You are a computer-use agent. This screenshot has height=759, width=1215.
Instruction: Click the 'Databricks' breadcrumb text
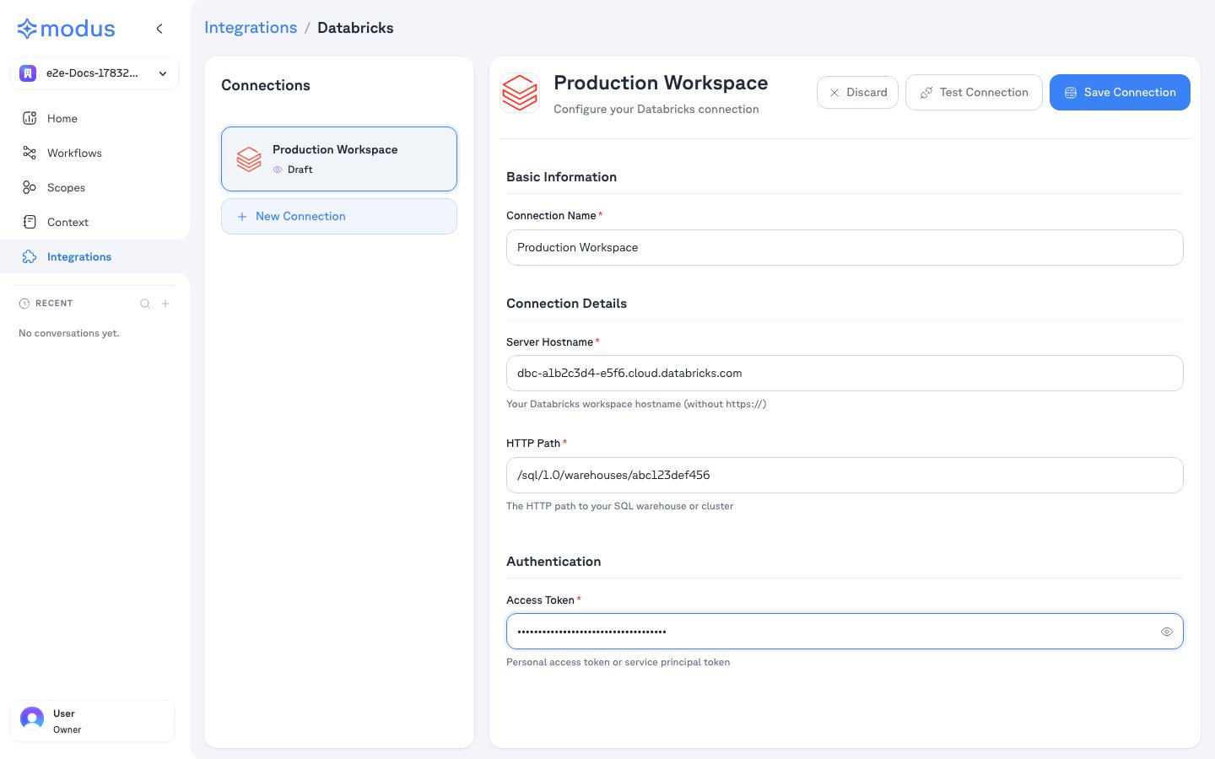point(355,28)
